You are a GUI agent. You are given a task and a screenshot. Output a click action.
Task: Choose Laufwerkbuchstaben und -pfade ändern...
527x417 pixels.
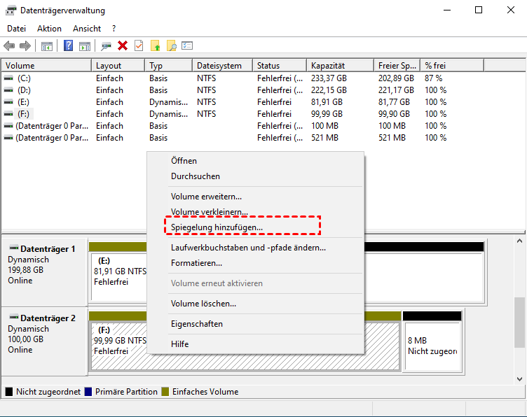click(x=255, y=248)
